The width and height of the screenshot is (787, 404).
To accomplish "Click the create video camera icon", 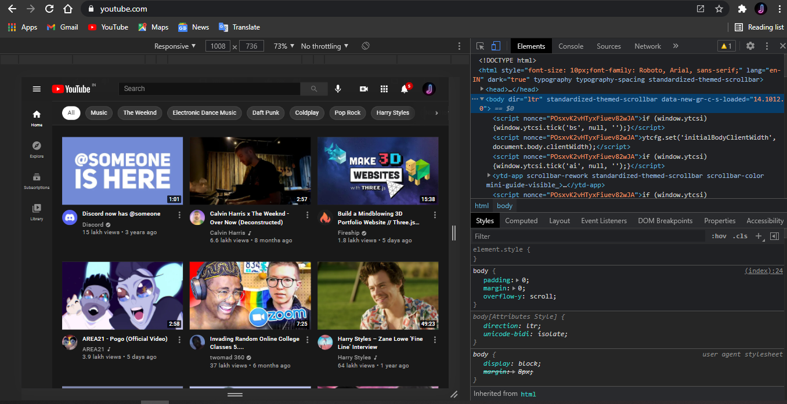I will tap(364, 89).
